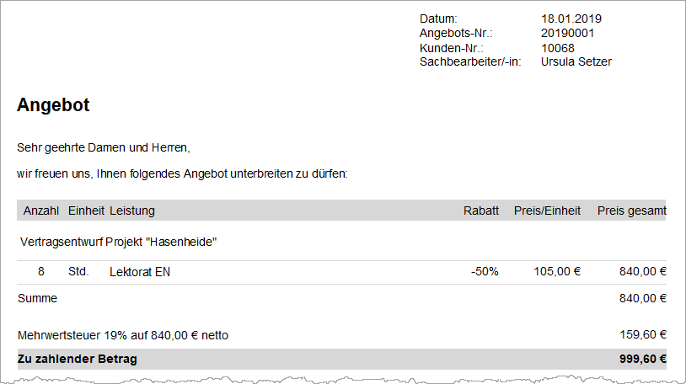
Task: Click the Rabatt column header
Action: (x=481, y=211)
